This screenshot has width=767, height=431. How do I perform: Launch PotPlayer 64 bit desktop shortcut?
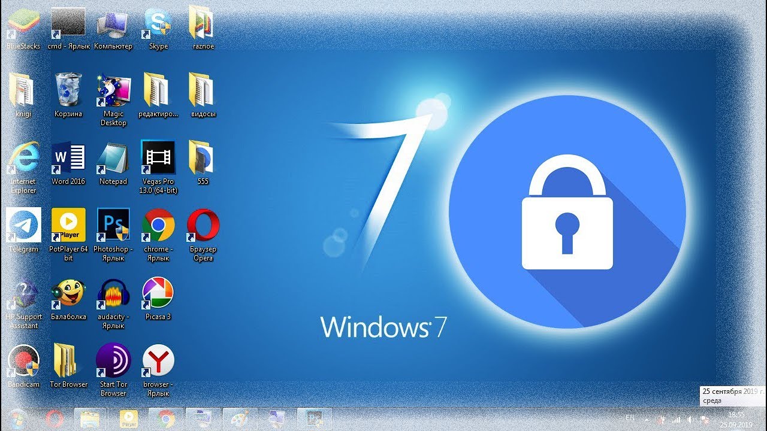coord(68,235)
